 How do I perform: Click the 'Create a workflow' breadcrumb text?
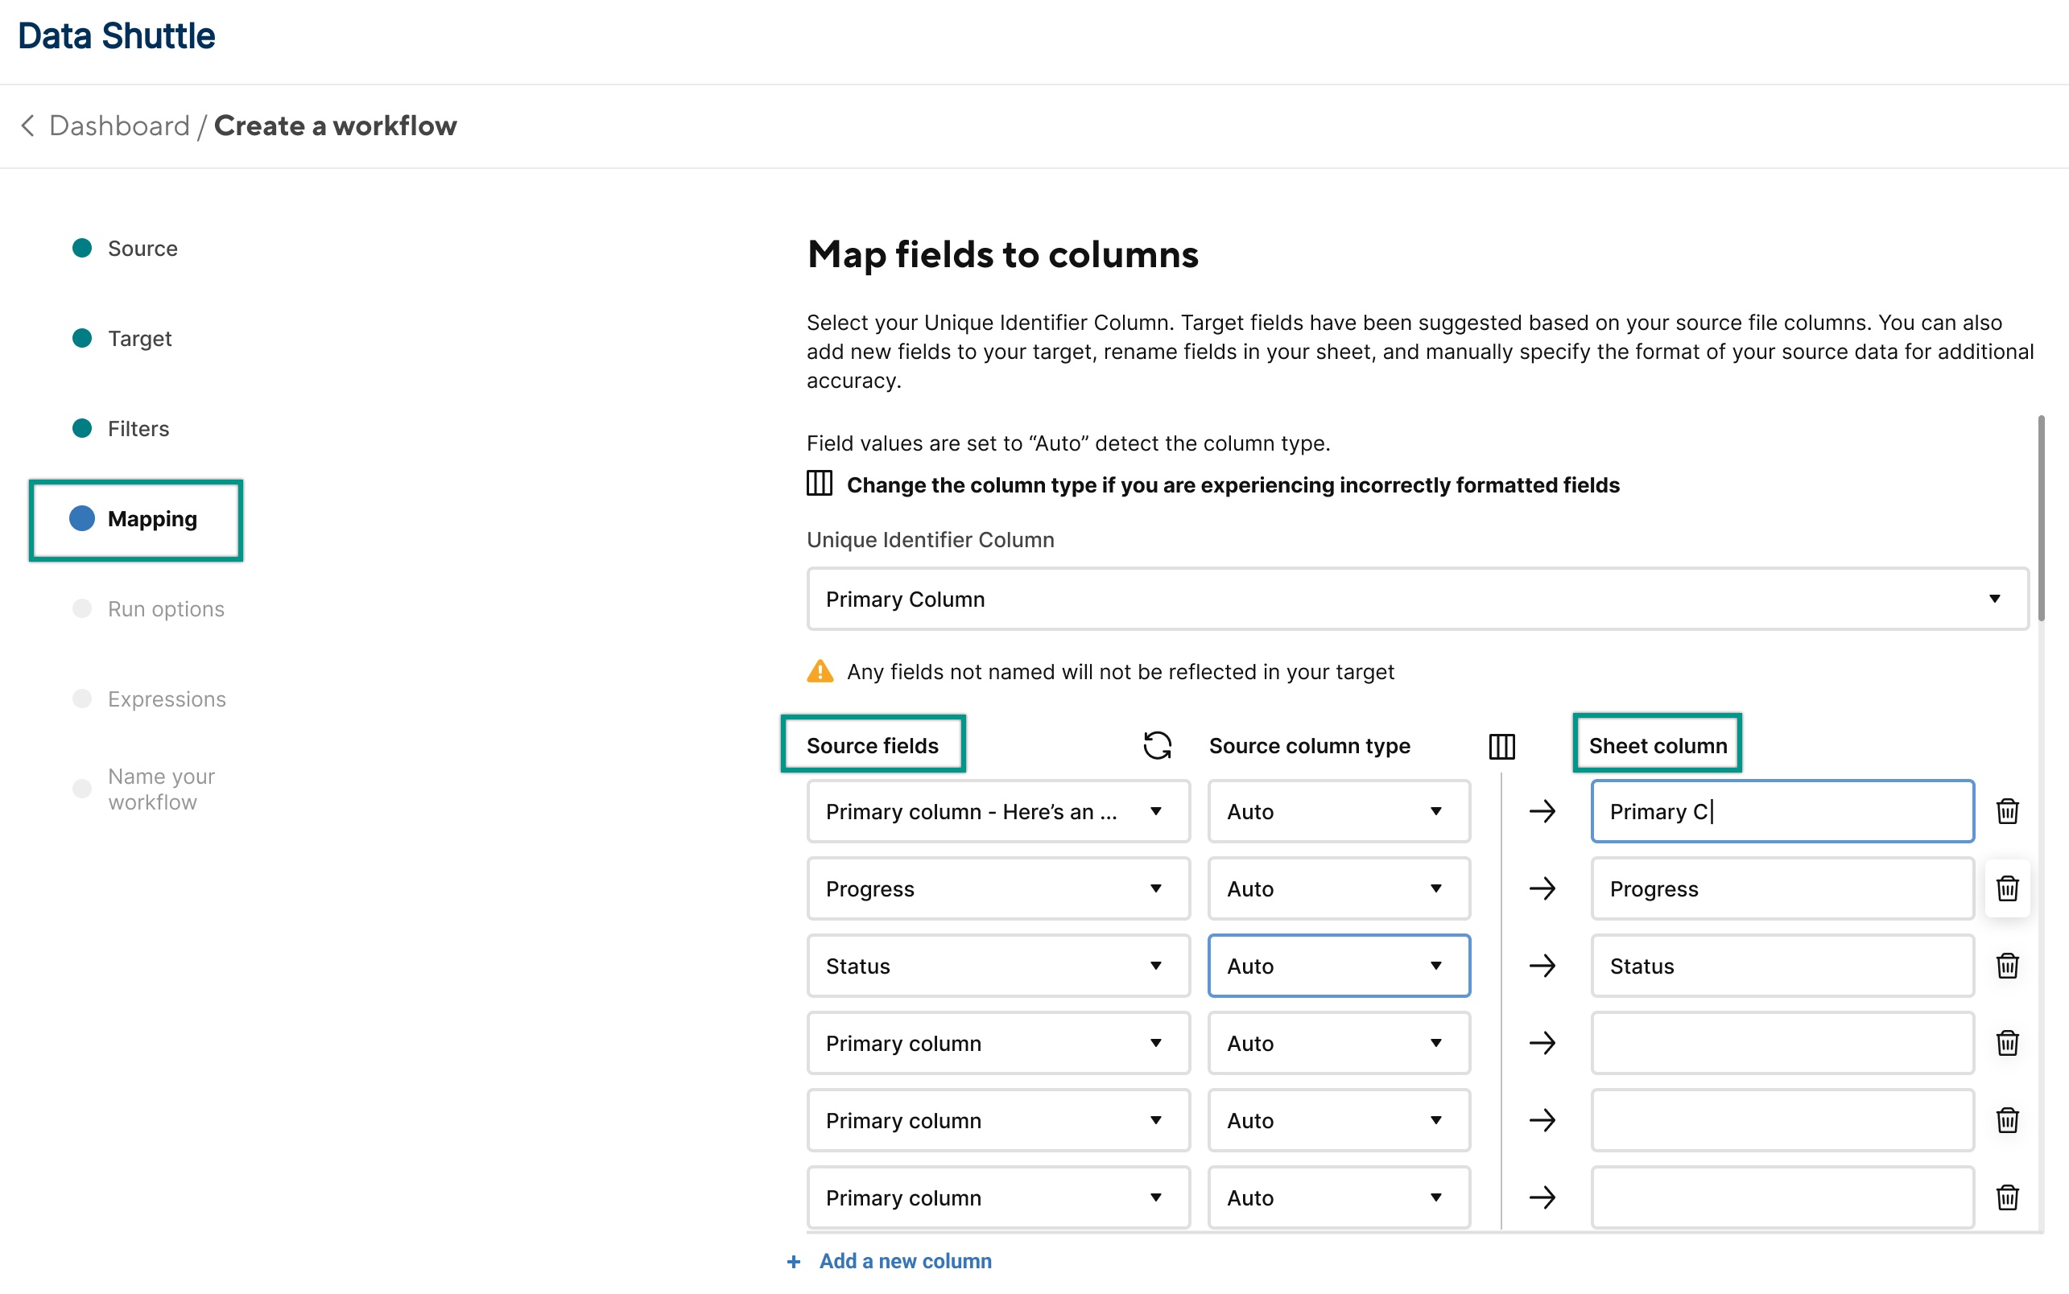[335, 126]
